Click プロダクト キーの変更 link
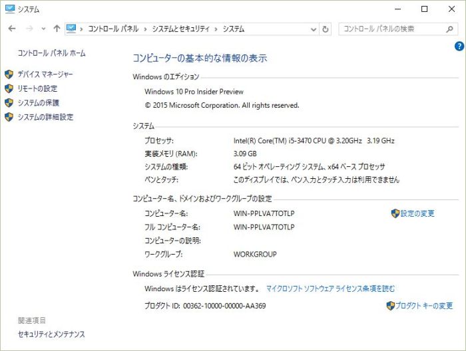Screen dimensions: 466x351 point(423,306)
